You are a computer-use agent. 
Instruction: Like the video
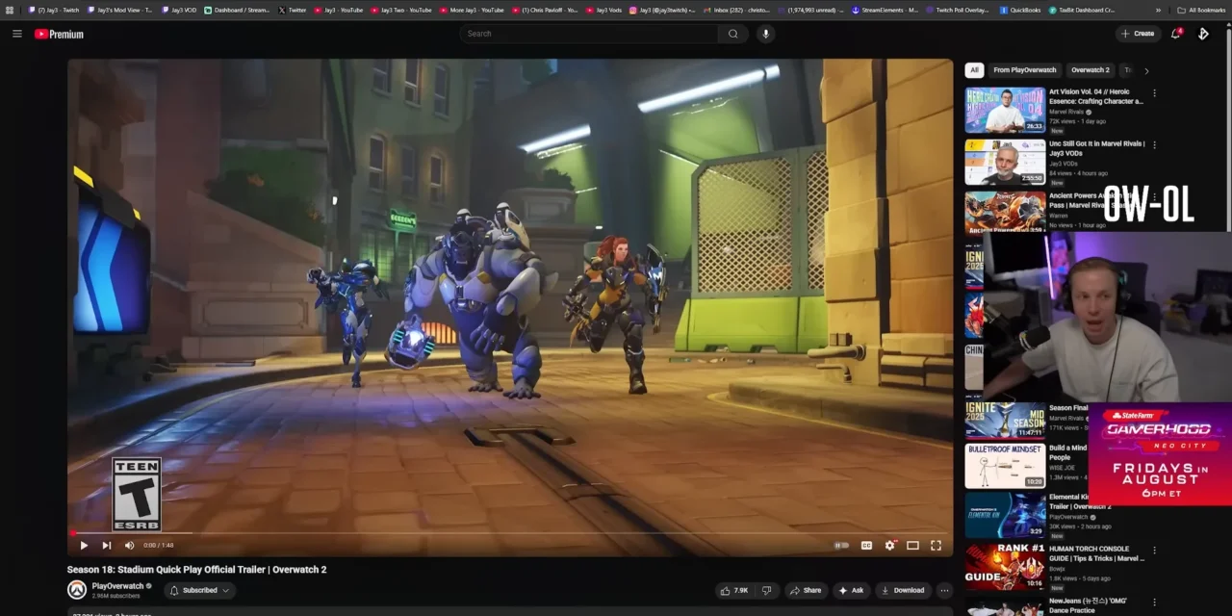(x=731, y=590)
